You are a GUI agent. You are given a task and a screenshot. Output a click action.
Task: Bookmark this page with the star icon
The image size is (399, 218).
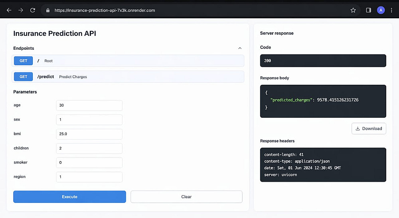(x=353, y=10)
